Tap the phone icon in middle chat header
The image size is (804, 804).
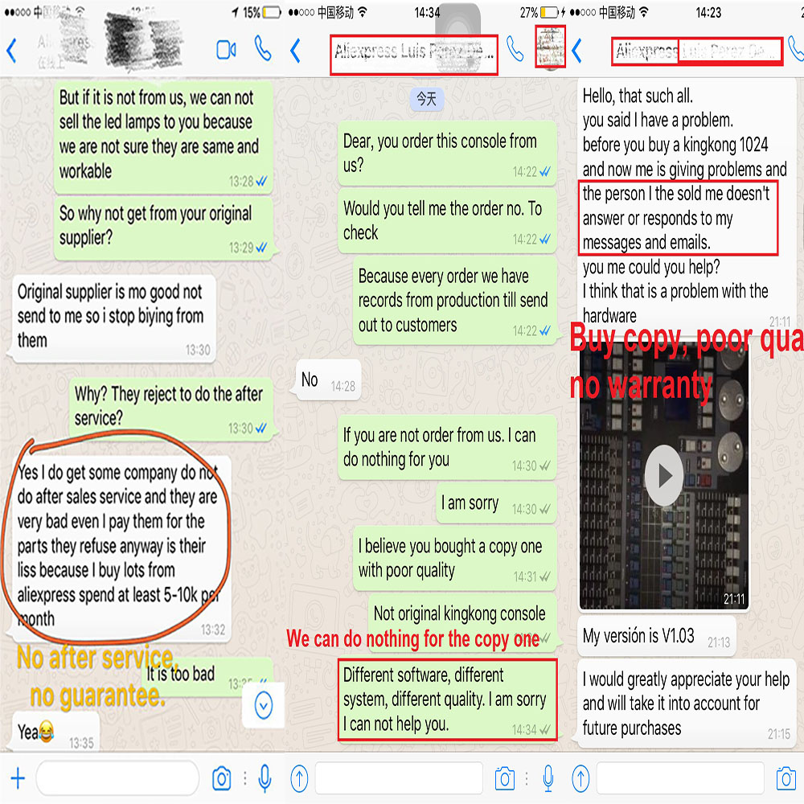pos(515,49)
